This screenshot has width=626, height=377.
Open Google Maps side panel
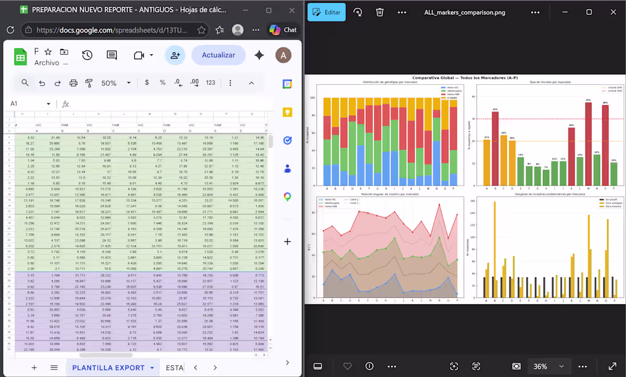tap(287, 197)
